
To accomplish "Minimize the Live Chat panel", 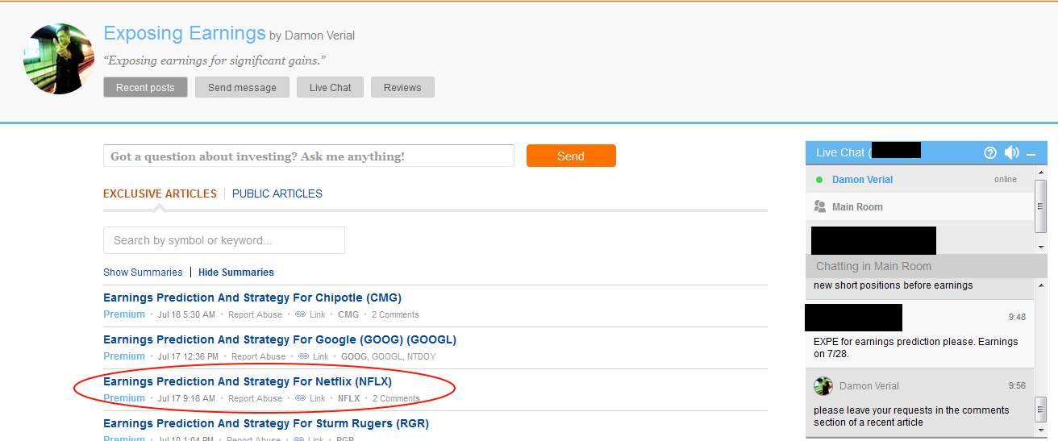I will (1031, 153).
